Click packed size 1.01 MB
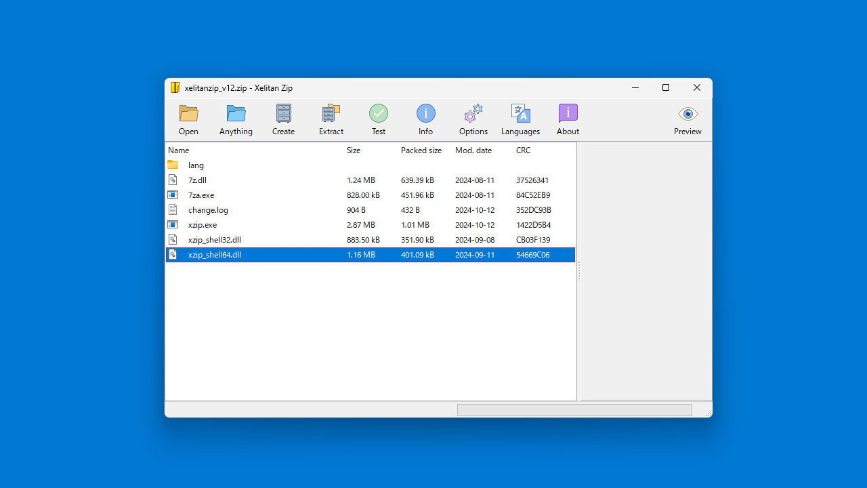The height and width of the screenshot is (488, 867). click(x=415, y=225)
